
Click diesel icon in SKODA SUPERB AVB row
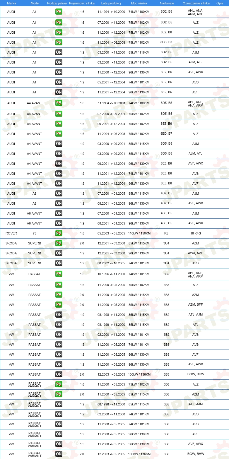(x=59, y=263)
